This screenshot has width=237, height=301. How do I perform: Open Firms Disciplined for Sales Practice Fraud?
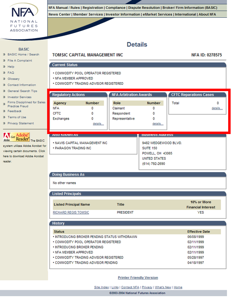(x=26, y=104)
